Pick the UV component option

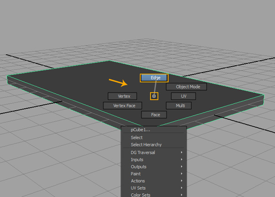point(183,96)
